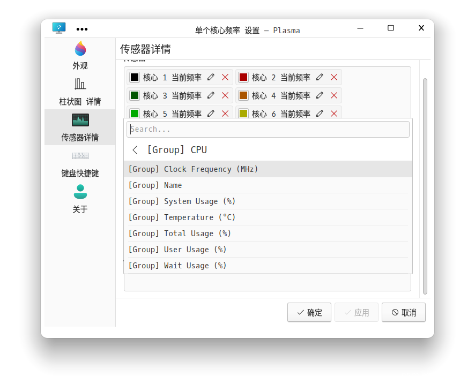Cancel with the 取消 button
Screen dimensions: 475x384
point(404,312)
